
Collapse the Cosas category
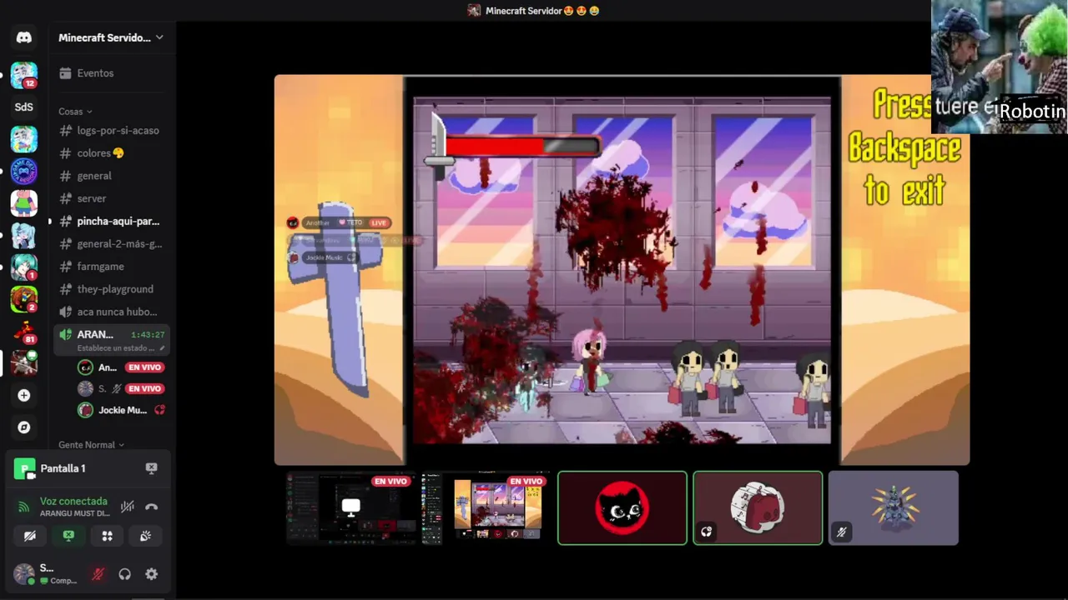pos(75,111)
